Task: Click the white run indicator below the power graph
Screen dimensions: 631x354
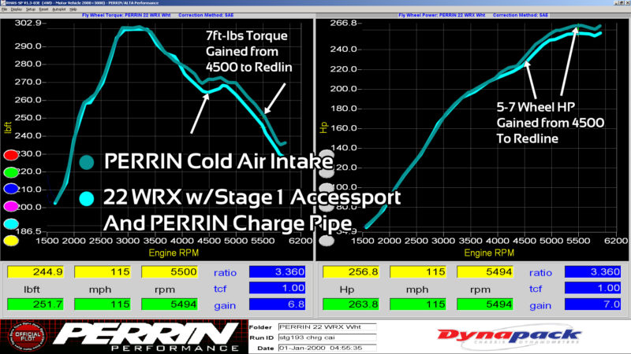Action: pos(327,241)
